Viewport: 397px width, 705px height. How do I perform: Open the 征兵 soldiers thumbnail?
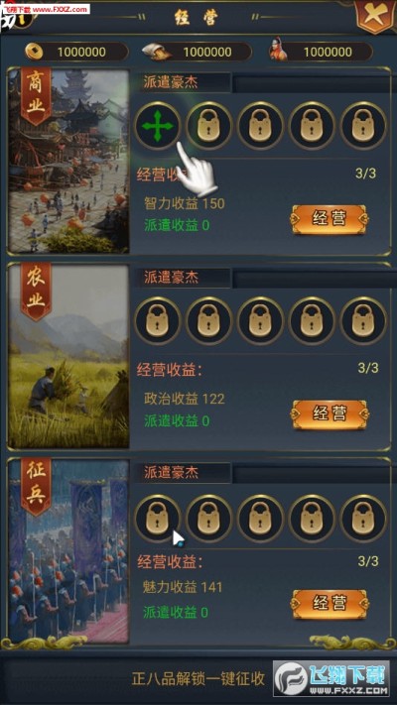pos(68,550)
